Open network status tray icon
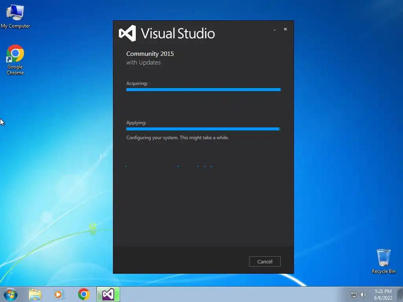Screen dimensions: 403x302 (x=354, y=295)
